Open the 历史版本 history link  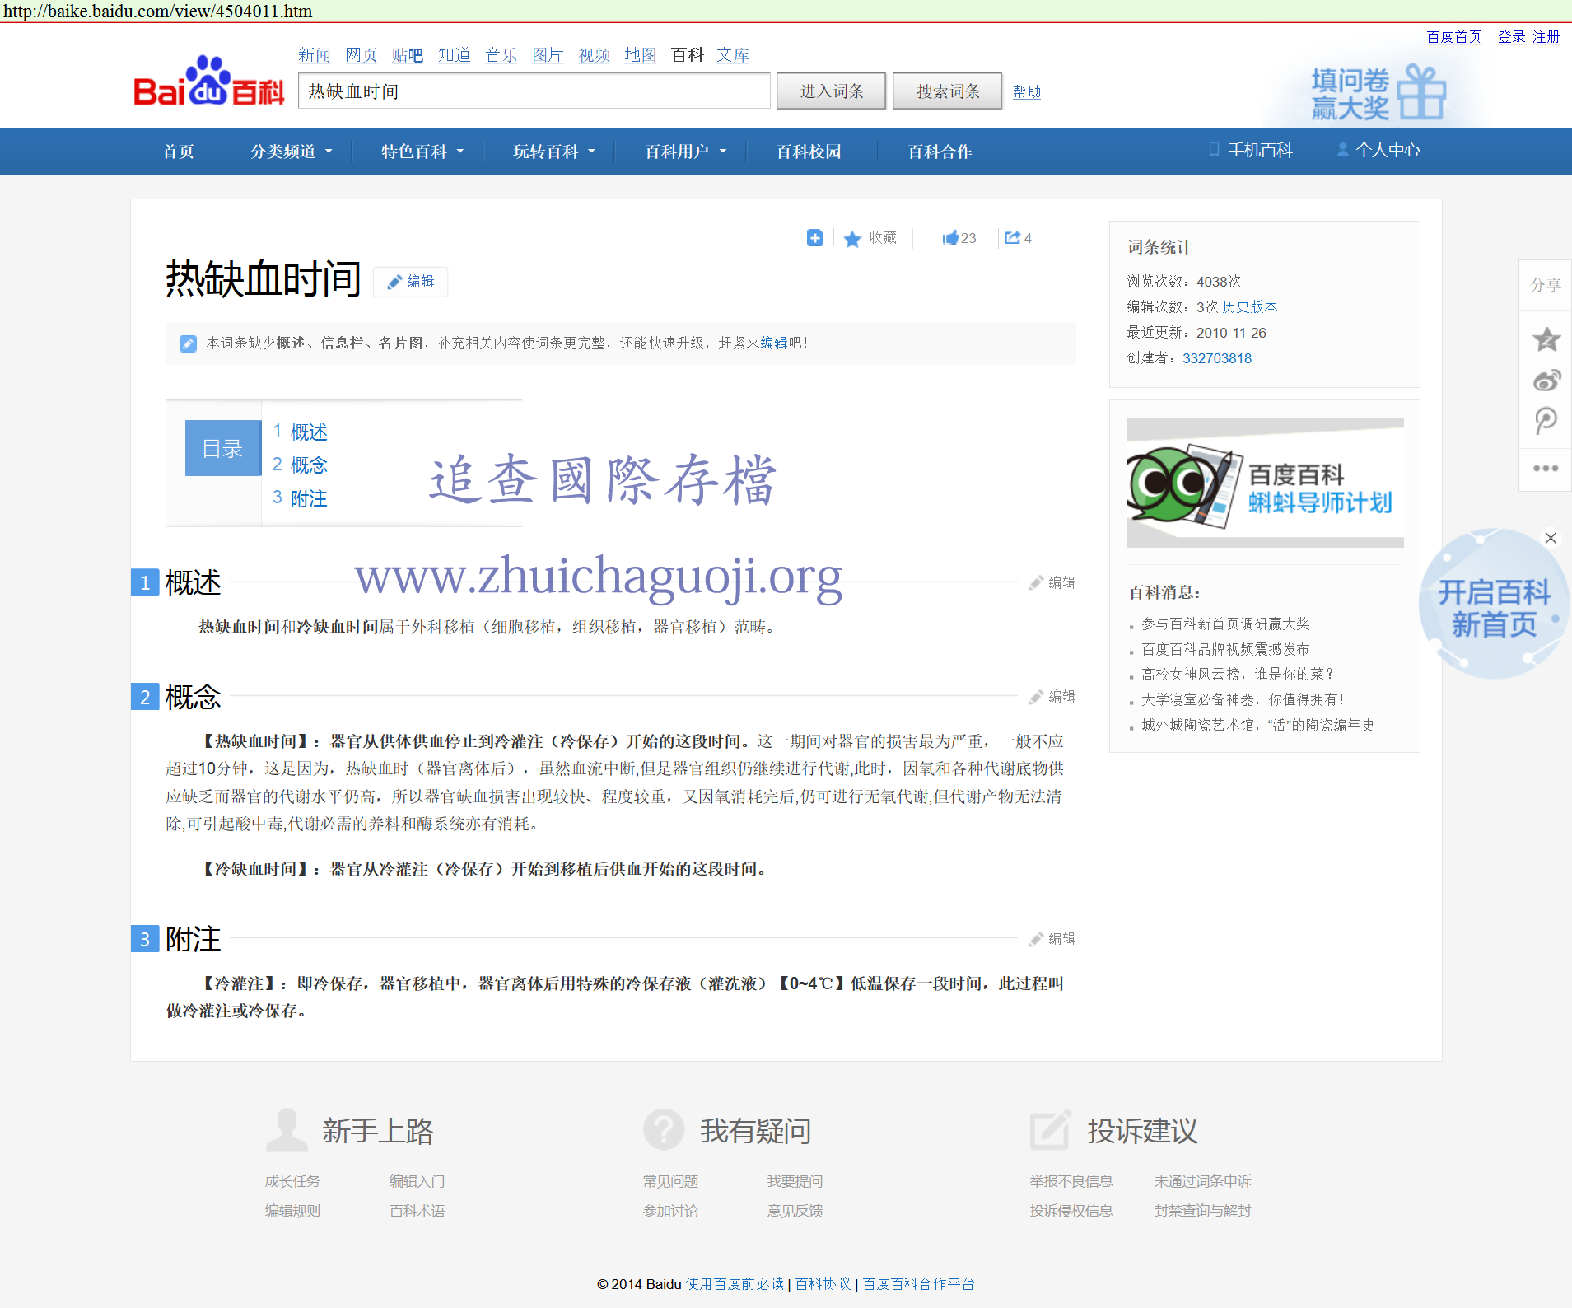tap(1249, 306)
